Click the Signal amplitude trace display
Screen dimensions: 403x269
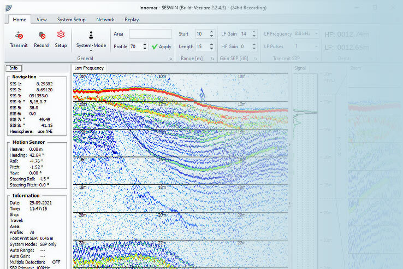pyautogui.click(x=305, y=171)
